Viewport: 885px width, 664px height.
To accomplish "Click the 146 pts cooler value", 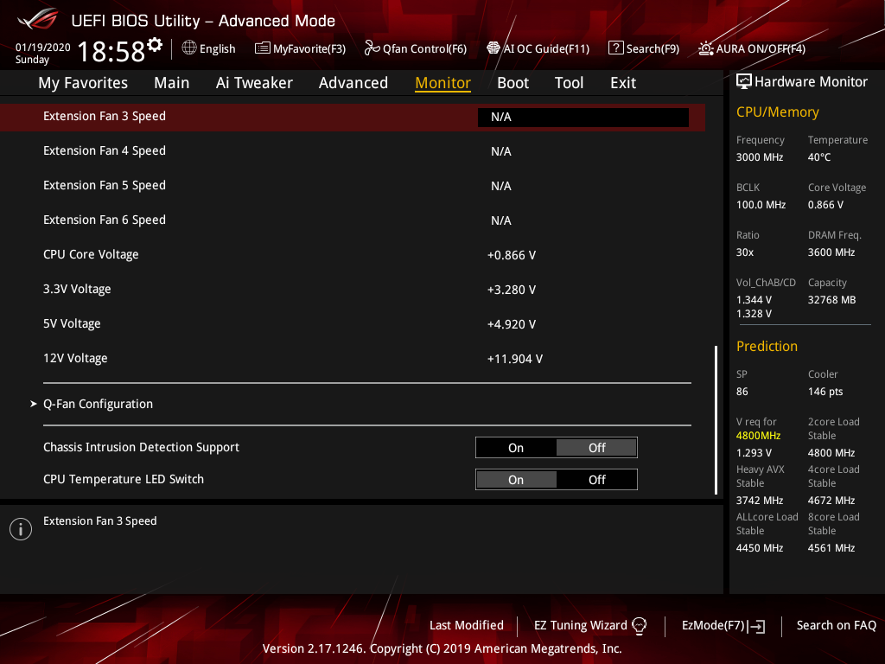I will click(825, 392).
